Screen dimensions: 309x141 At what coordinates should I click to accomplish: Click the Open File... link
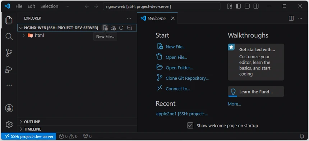coord(176,57)
